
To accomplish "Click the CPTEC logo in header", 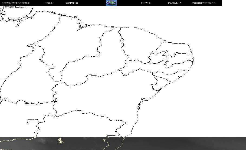I will click(111, 3).
